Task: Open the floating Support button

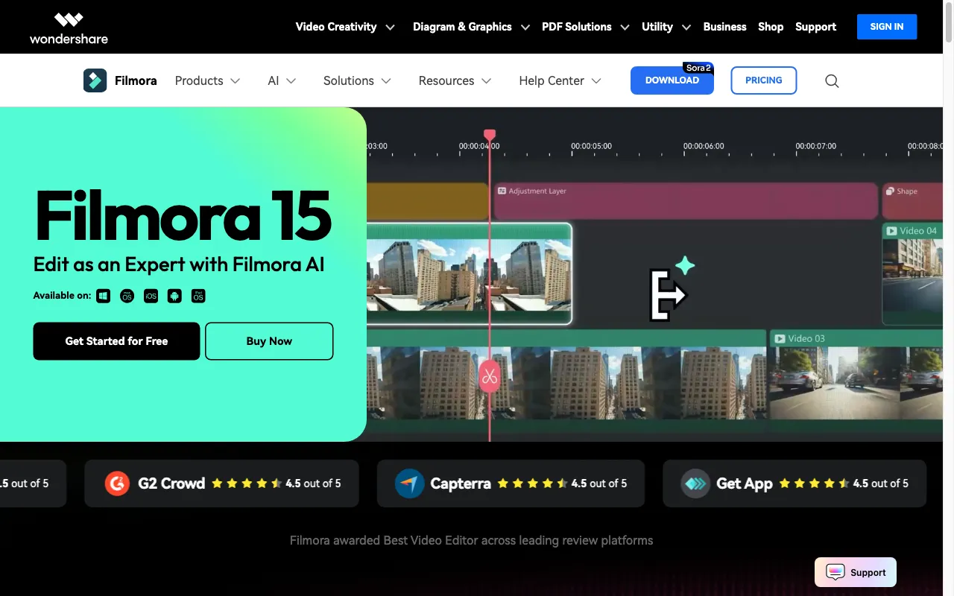Action: coord(856,572)
